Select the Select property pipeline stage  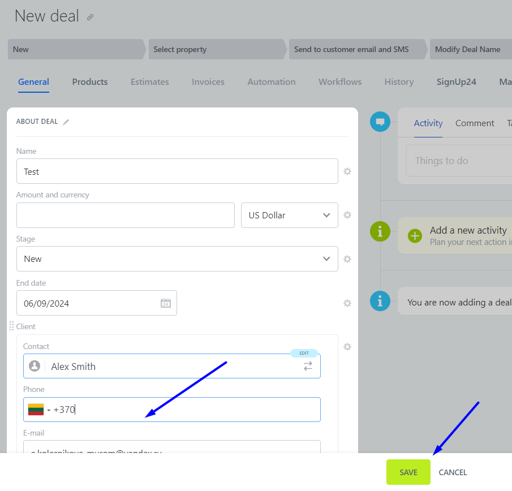215,50
